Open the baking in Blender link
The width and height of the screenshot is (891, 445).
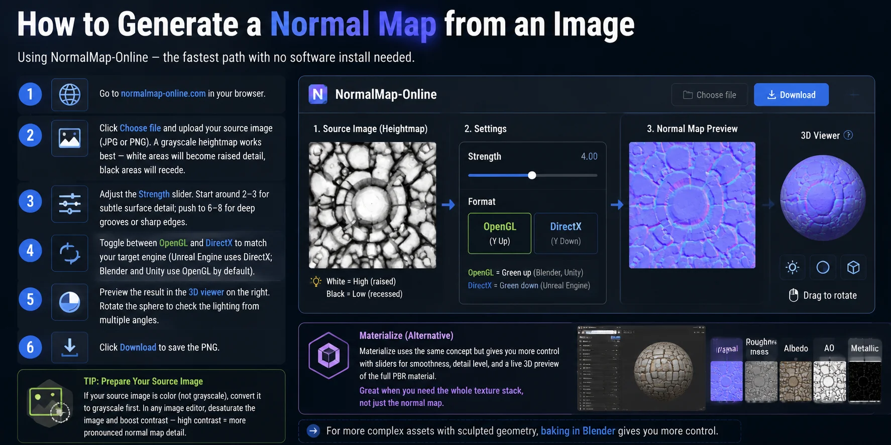coord(578,431)
